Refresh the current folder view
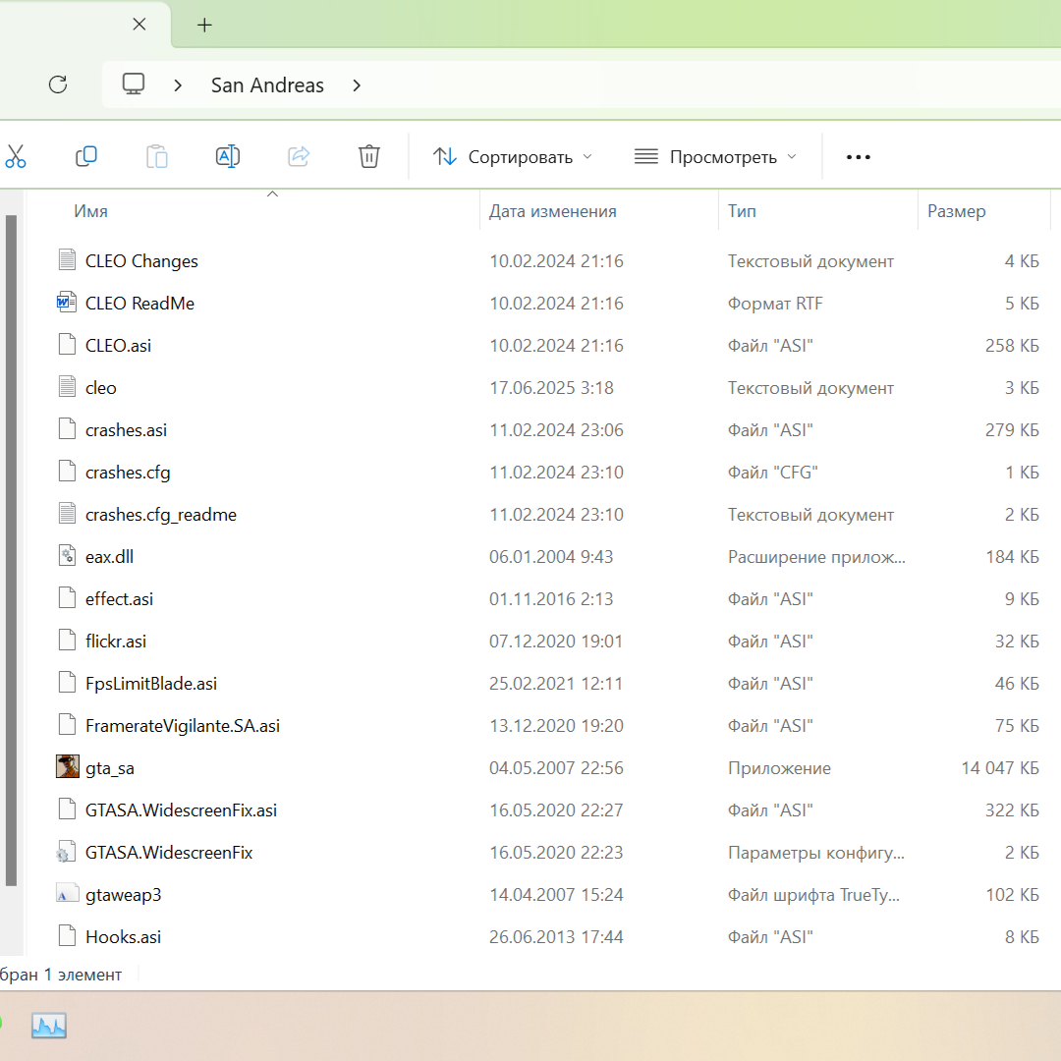Screen dimensions: 1061x1061 (58, 84)
